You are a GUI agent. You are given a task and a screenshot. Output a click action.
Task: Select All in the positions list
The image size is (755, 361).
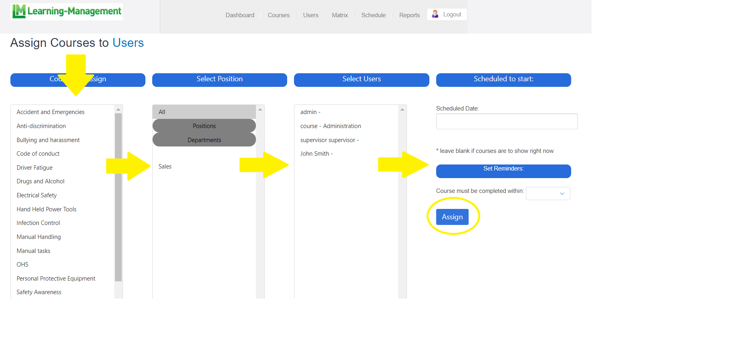162,112
